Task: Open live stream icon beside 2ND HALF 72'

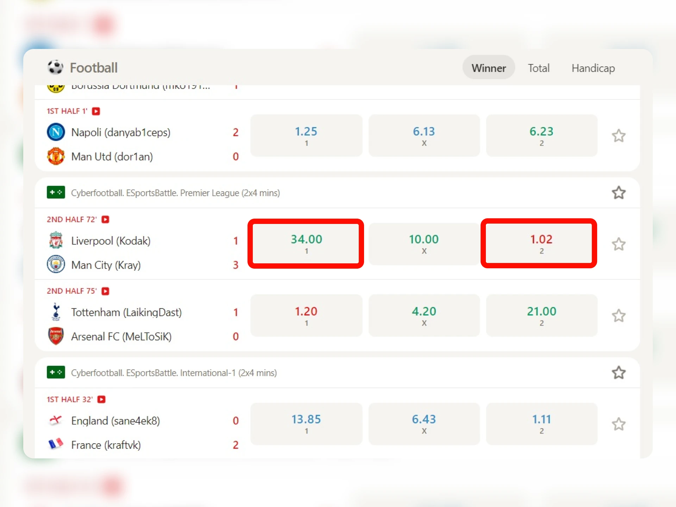Action: [x=105, y=219]
